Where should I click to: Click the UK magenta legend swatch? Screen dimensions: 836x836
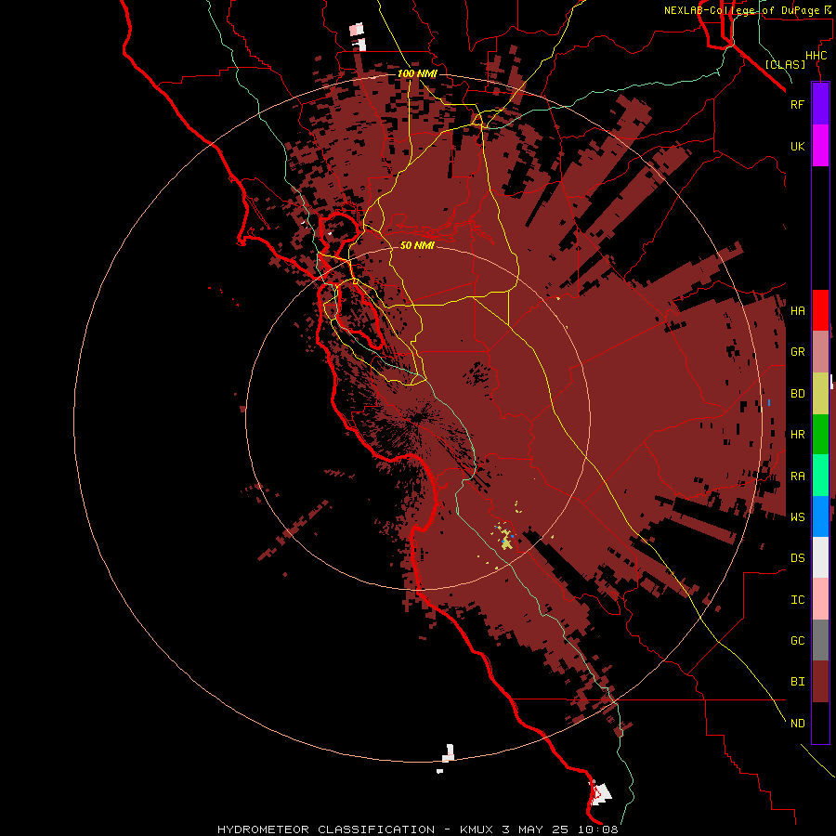[x=820, y=146]
